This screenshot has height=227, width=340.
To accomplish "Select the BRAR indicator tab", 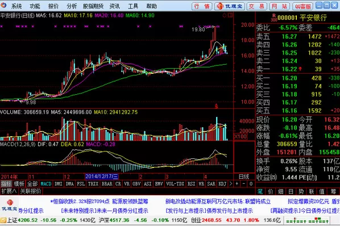I will 107,184.
